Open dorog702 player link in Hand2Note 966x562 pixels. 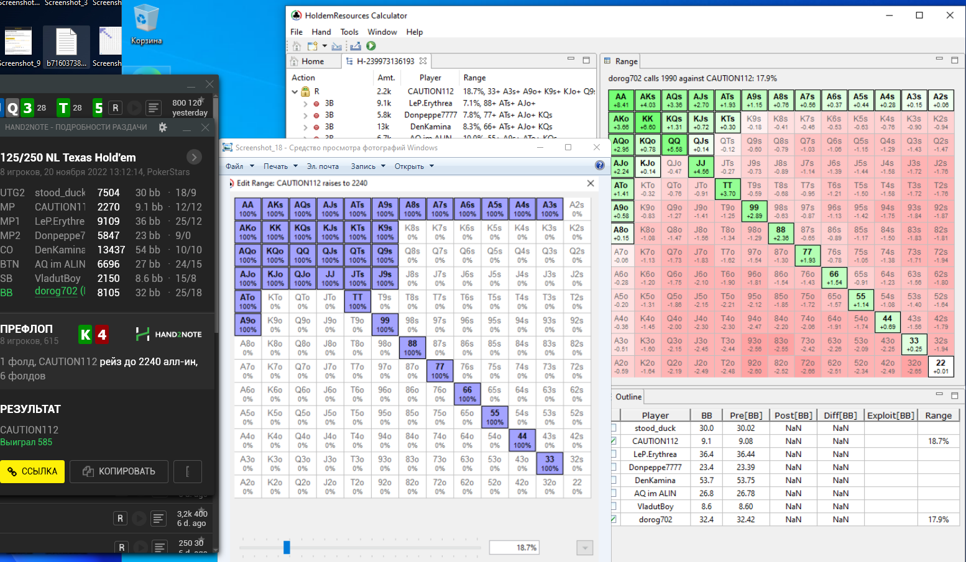coord(56,291)
